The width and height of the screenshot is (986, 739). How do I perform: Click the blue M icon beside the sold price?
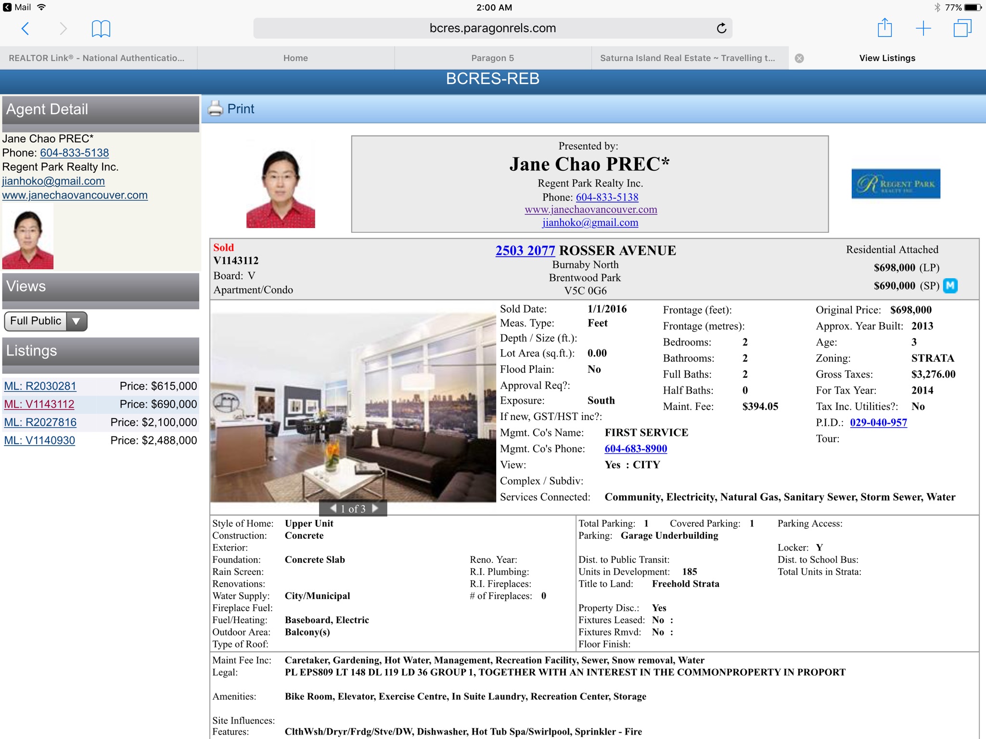click(x=950, y=286)
